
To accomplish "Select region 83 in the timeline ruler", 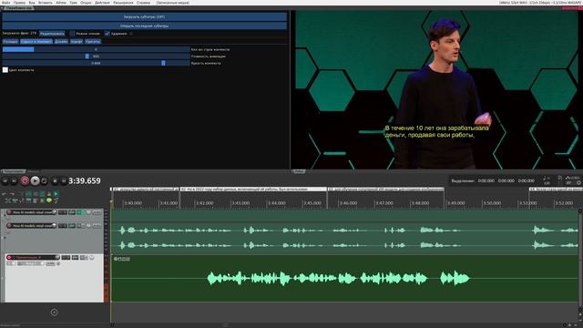I will 386,190.
